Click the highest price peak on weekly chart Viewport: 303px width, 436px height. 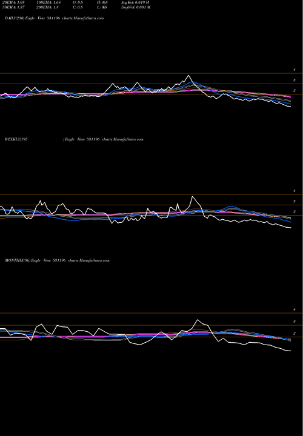(x=192, y=197)
